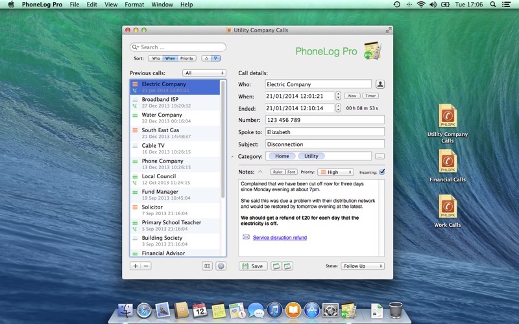The width and height of the screenshot is (519, 324).
Task: Open the Service disruption refund link
Action: [280, 237]
